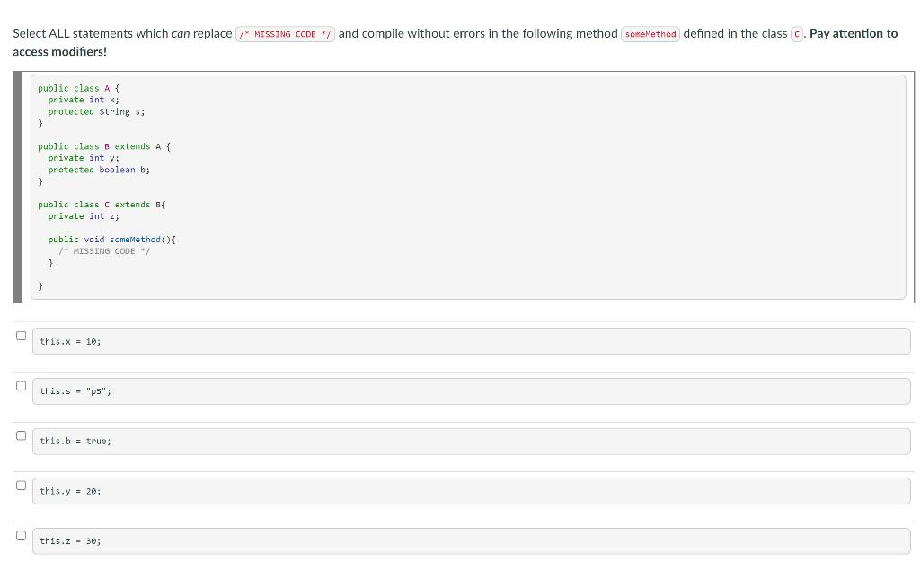Click the line 'protected String s;'
Screen dimensions: 920x570
tap(96, 111)
